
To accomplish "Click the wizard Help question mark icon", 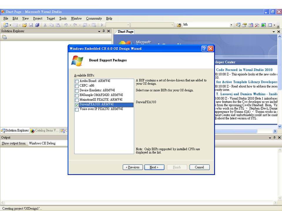I will 204,48.
